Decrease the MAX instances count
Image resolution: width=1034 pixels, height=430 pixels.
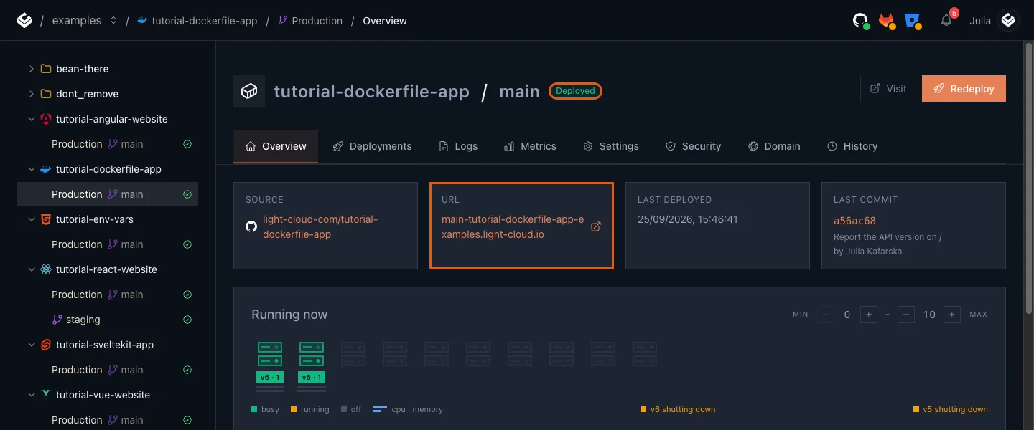(x=906, y=315)
